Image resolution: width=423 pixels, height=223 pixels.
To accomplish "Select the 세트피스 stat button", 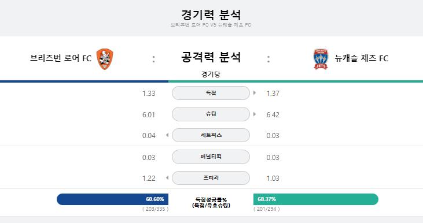I will click(x=211, y=135).
